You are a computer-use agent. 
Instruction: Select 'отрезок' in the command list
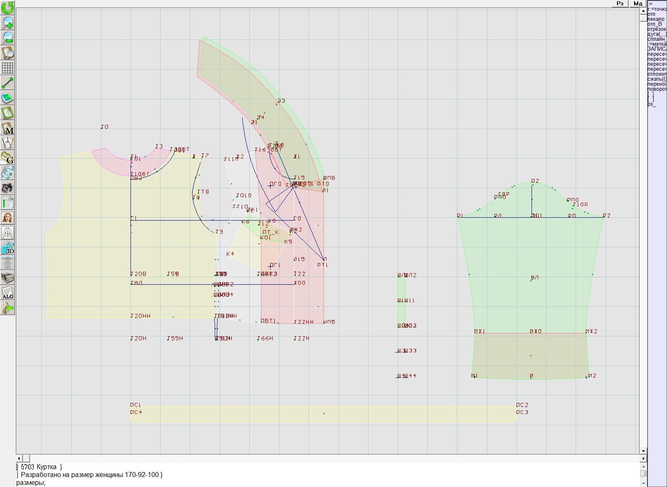click(657, 29)
